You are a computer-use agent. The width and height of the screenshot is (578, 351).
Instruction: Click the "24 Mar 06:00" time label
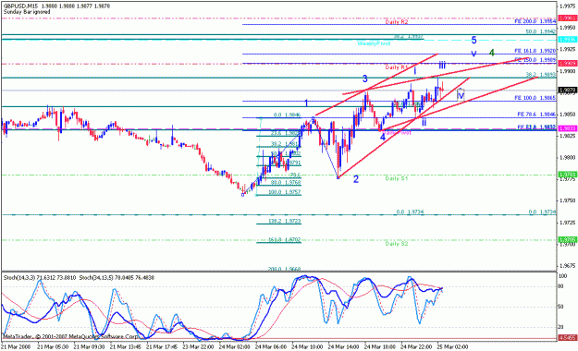coord(271,347)
